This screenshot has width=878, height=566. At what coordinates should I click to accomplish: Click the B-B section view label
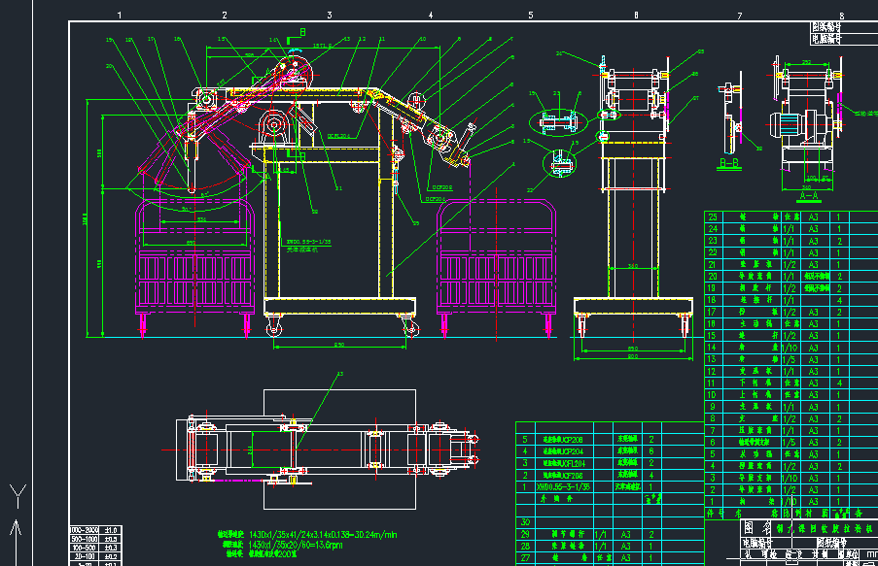pyautogui.click(x=729, y=163)
